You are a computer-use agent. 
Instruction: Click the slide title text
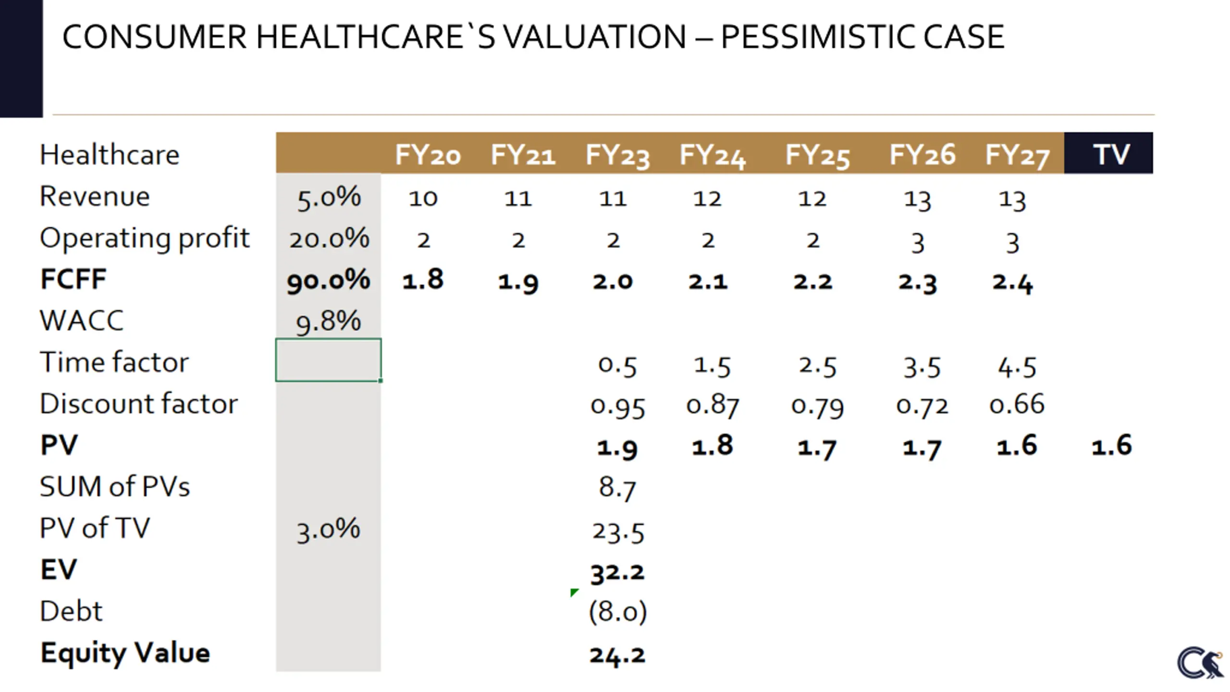point(533,37)
